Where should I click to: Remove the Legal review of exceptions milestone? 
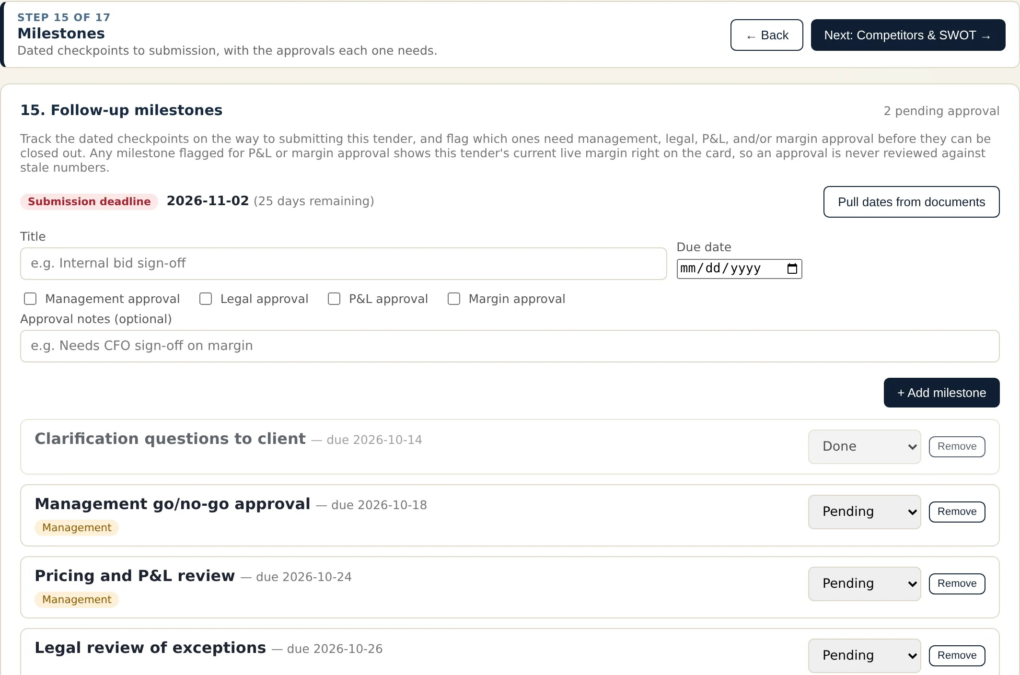(x=957, y=655)
